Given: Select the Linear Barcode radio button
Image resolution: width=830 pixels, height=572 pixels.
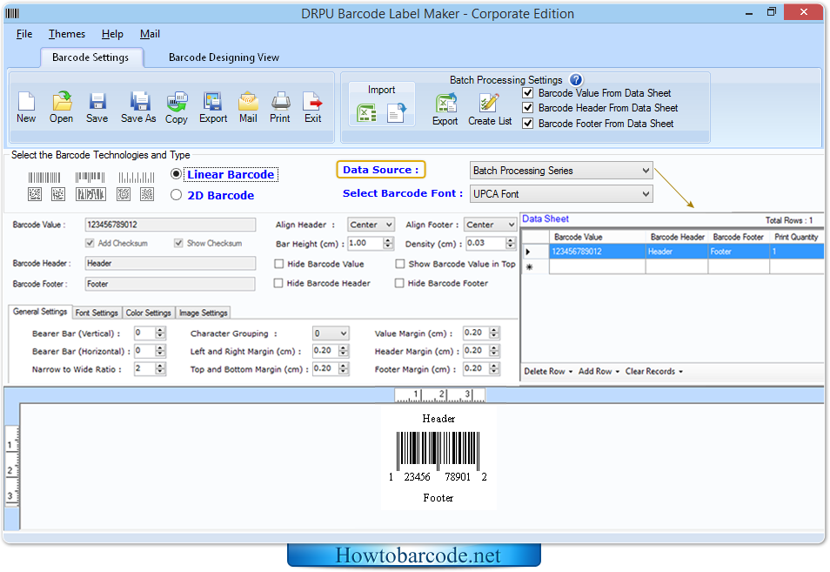Looking at the screenshot, I should 177,174.
